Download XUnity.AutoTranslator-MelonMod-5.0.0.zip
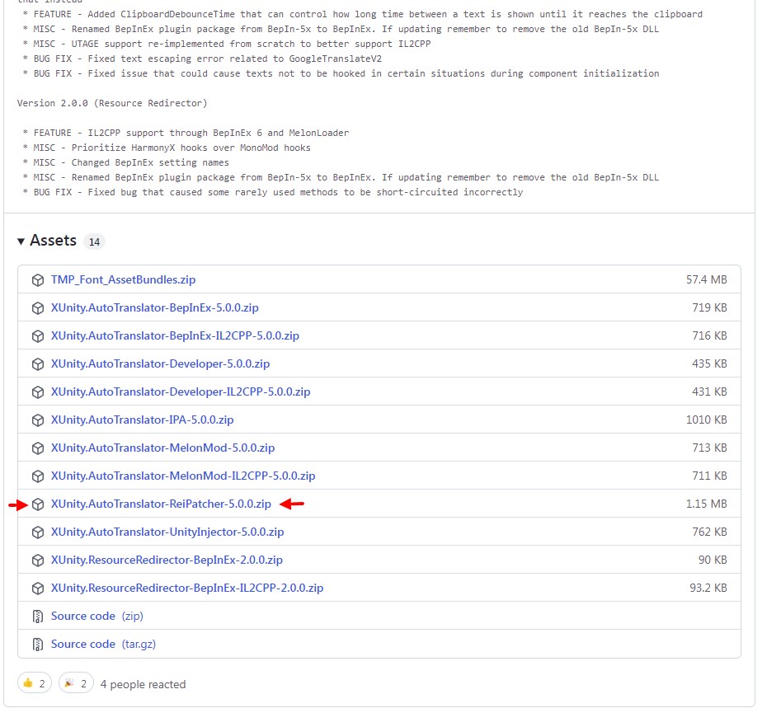 pyautogui.click(x=163, y=448)
